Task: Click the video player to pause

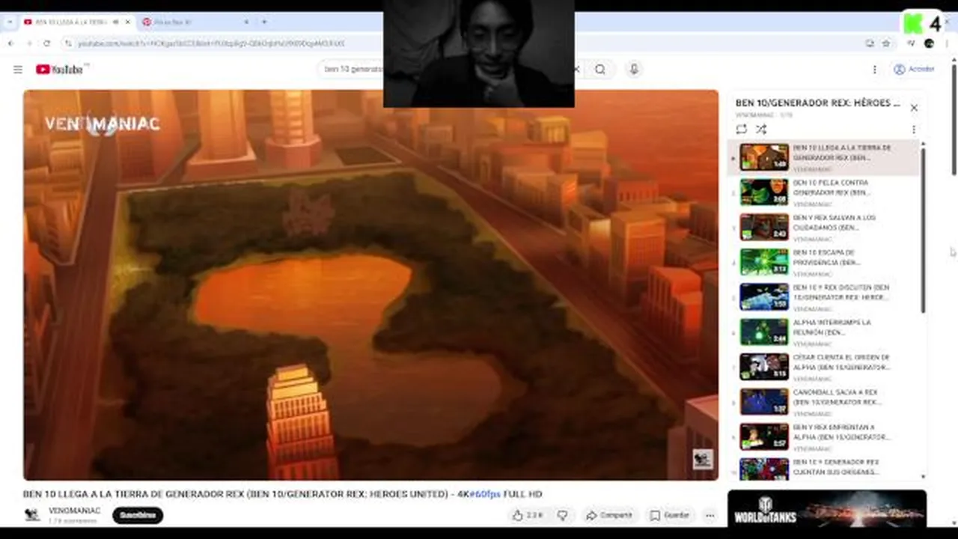Action: click(x=370, y=284)
